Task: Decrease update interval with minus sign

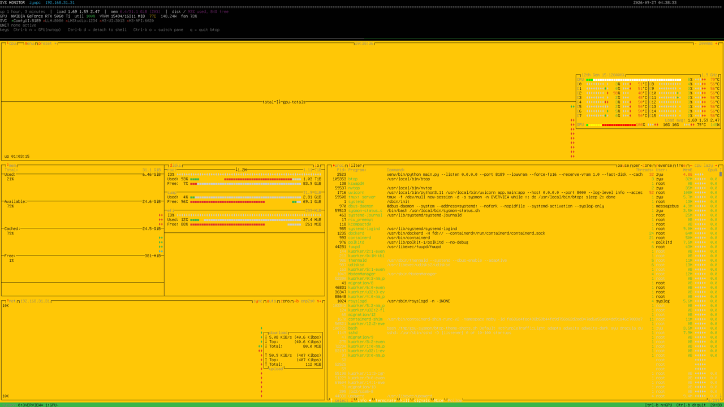Action: pos(696,44)
